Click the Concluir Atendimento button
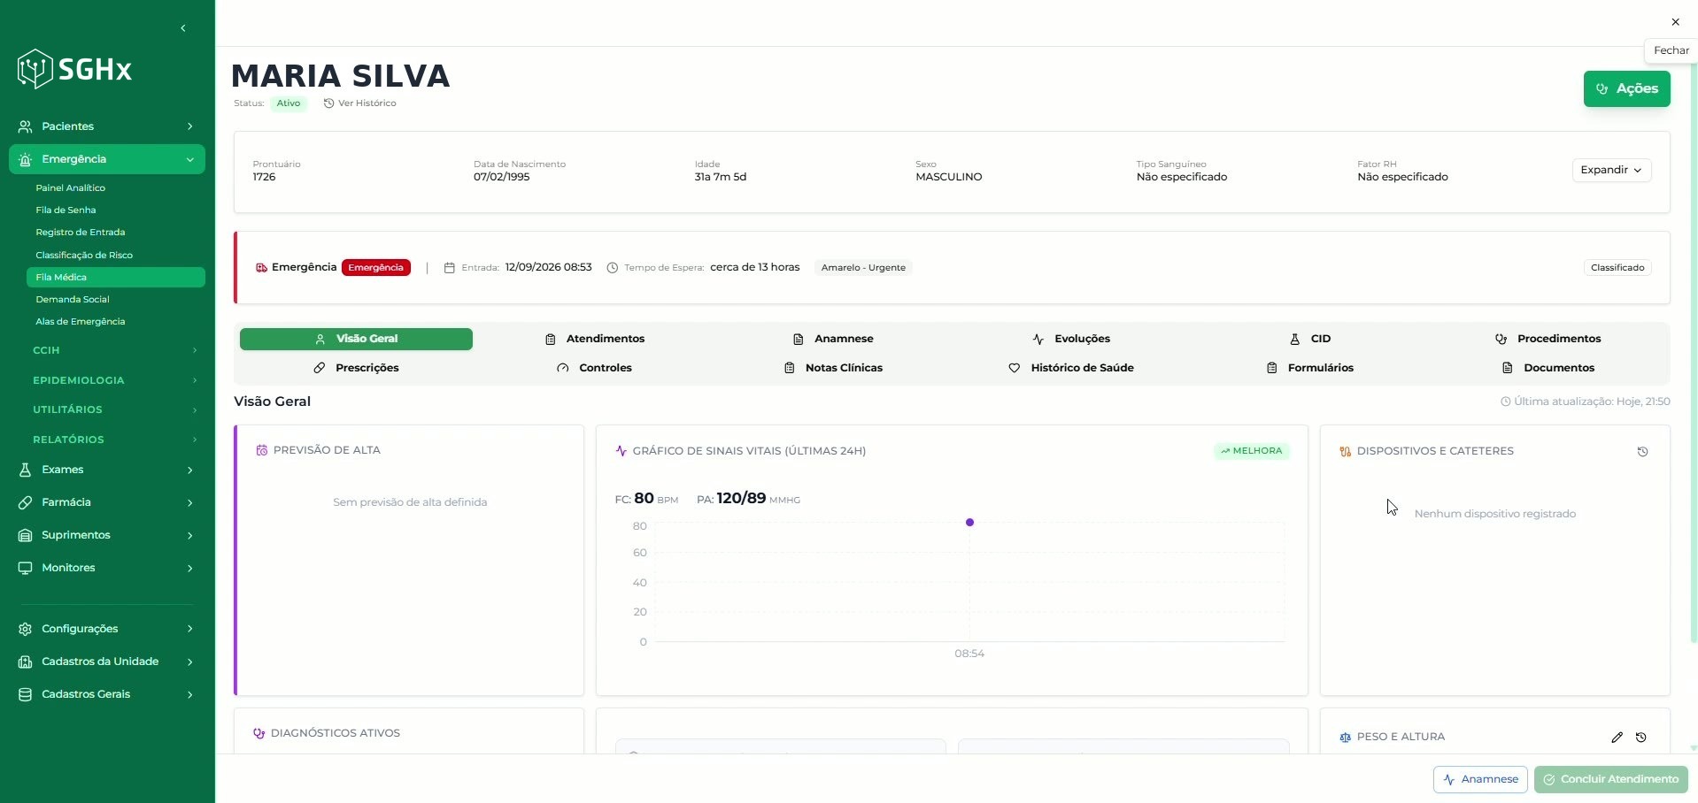This screenshot has height=803, width=1698. pos(1610,779)
